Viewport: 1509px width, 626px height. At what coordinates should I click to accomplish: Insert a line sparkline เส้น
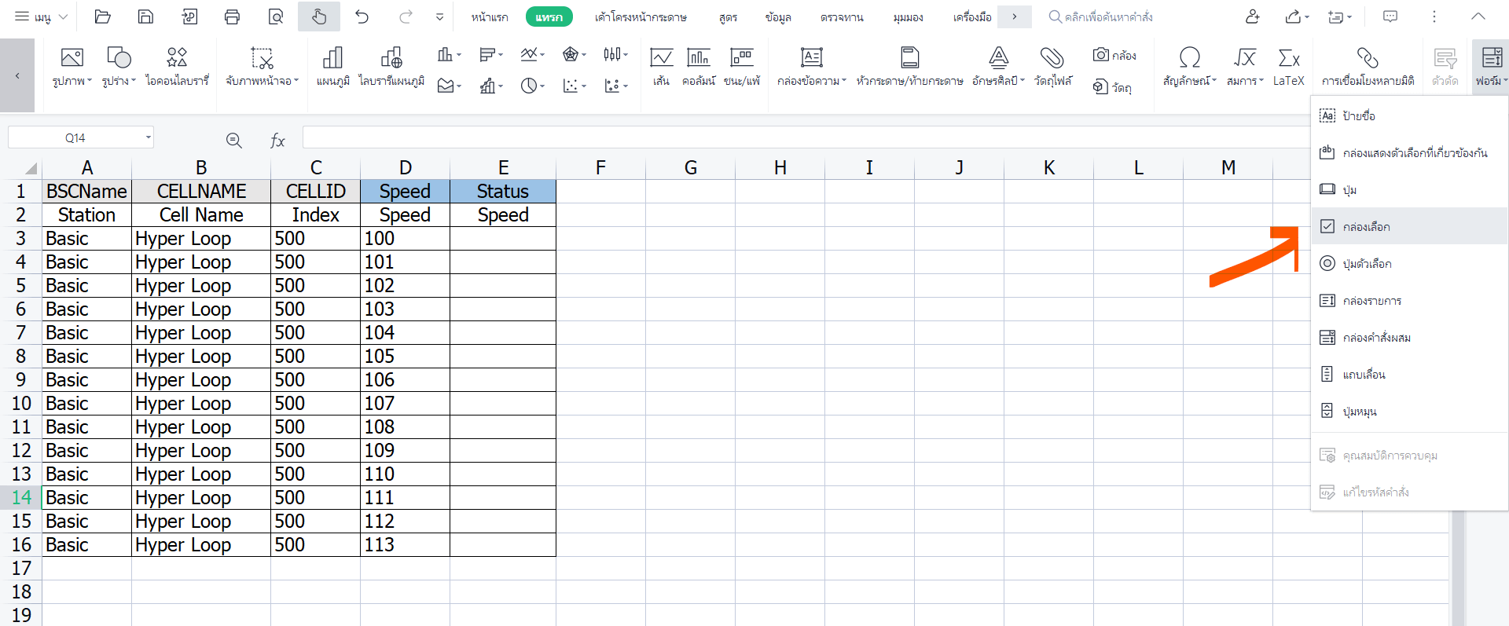pos(661,67)
